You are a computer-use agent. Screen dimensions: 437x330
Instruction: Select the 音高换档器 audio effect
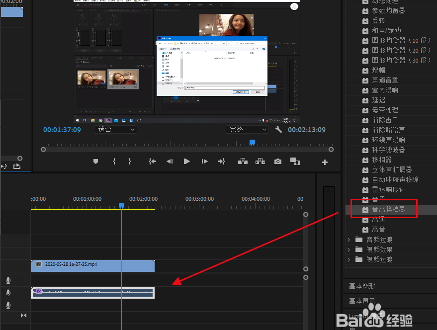[x=389, y=210]
